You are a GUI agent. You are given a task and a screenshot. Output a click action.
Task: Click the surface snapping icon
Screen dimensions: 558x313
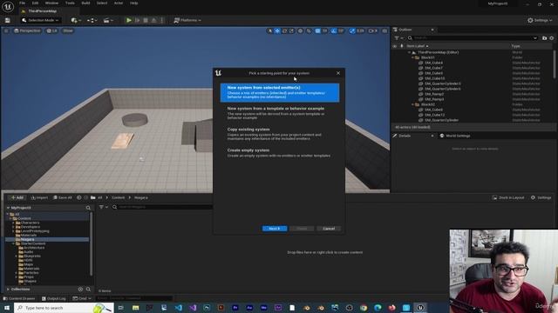pyautogui.click(x=309, y=31)
